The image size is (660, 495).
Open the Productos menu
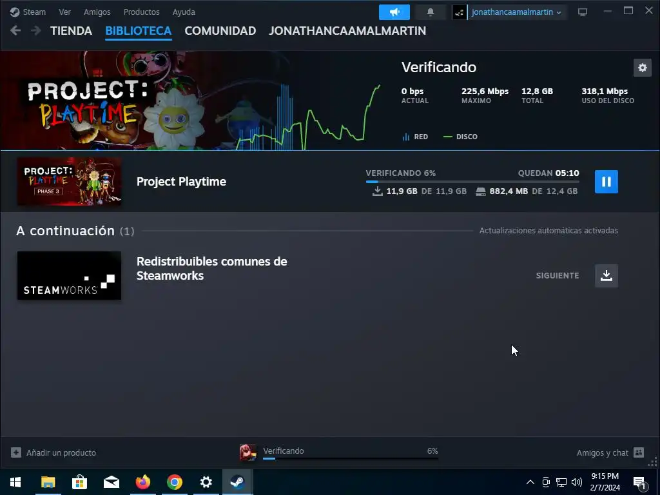[x=141, y=12]
